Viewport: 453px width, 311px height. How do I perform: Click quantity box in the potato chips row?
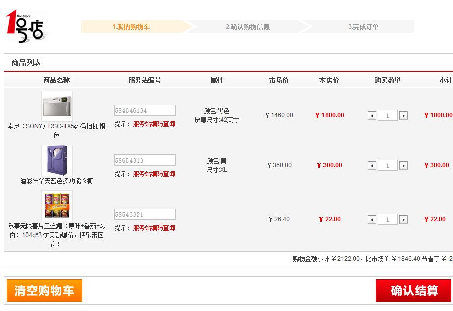(387, 220)
